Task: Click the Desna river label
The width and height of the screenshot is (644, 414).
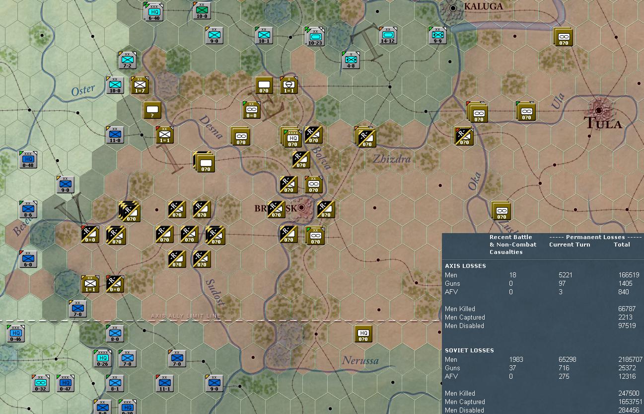Action: coord(212,128)
